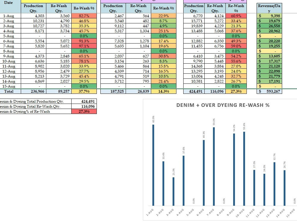This screenshot has height=222, width=297.
Task: Click the 89,257 total re-wash cell
Action: tap(59, 91)
